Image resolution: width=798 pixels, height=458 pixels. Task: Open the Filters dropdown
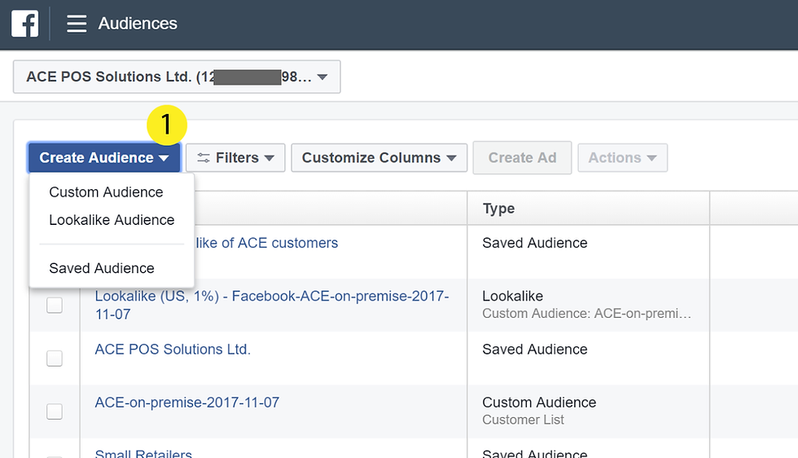[x=235, y=158]
